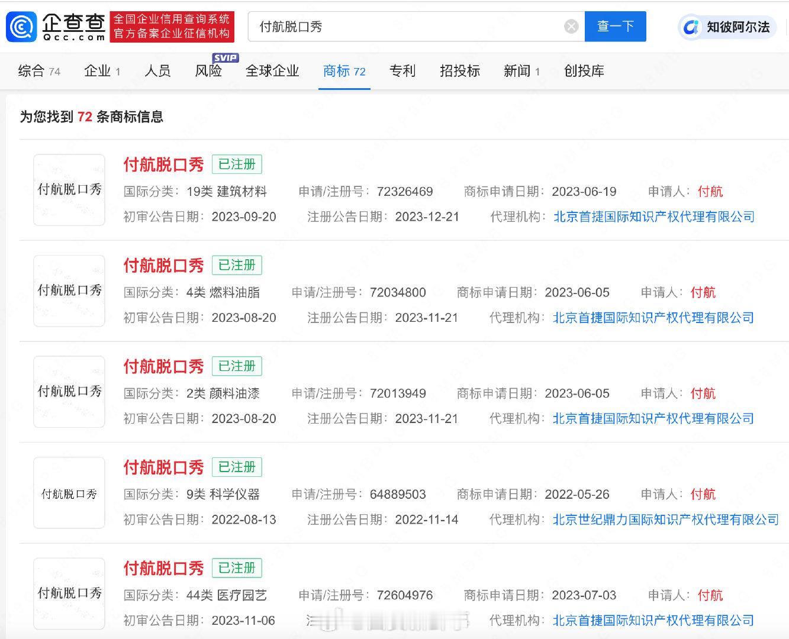Open trademark thumbnail for 9类 科学仪器
This screenshot has width=789, height=639.
[69, 493]
